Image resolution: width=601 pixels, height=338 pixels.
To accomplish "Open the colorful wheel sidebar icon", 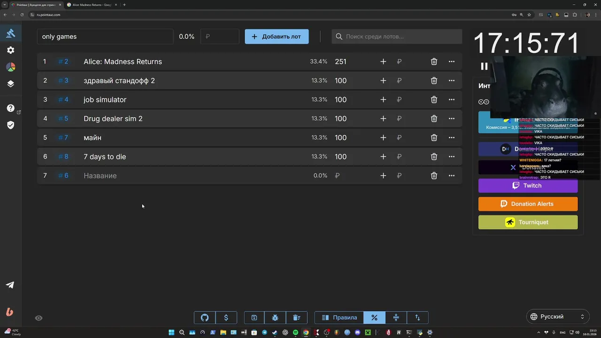I will tap(10, 67).
